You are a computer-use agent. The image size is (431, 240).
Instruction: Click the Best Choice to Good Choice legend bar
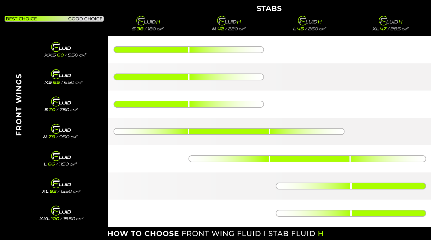point(54,19)
